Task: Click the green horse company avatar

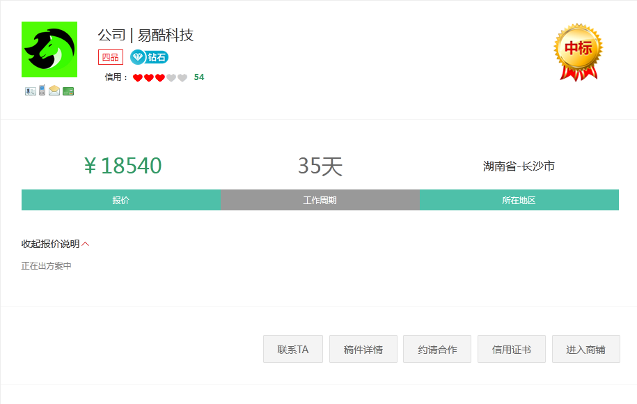Action: pos(49,49)
